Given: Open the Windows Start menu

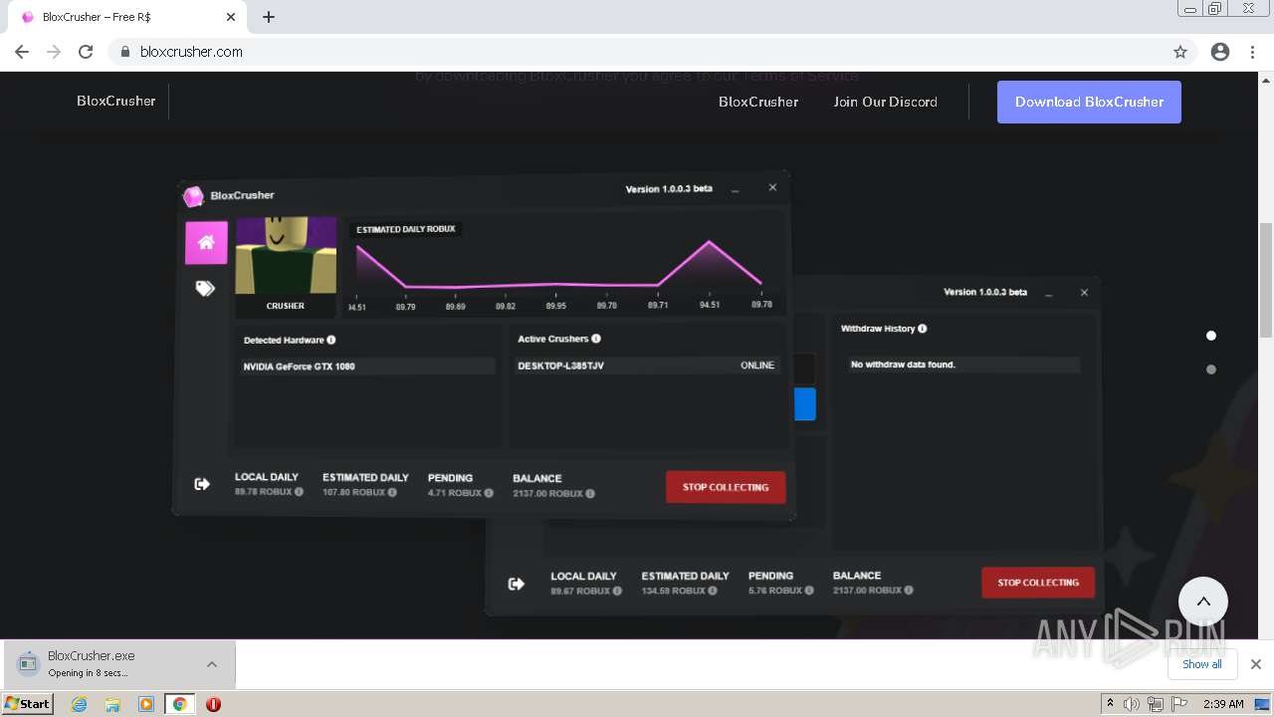Looking at the screenshot, I should point(28,703).
